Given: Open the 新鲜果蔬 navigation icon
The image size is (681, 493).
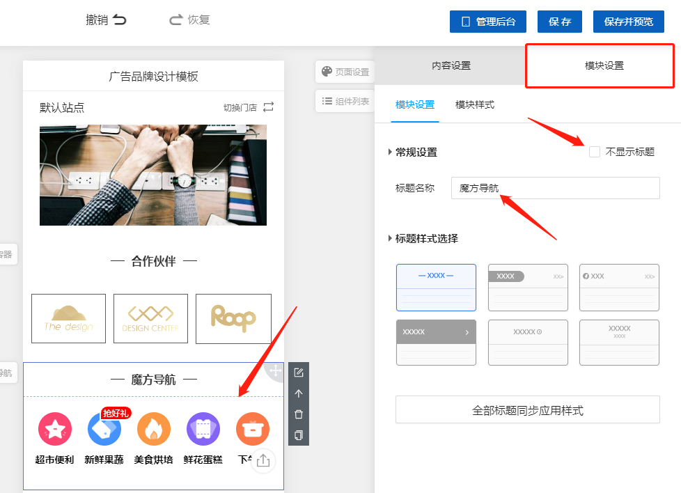Looking at the screenshot, I should click(104, 429).
